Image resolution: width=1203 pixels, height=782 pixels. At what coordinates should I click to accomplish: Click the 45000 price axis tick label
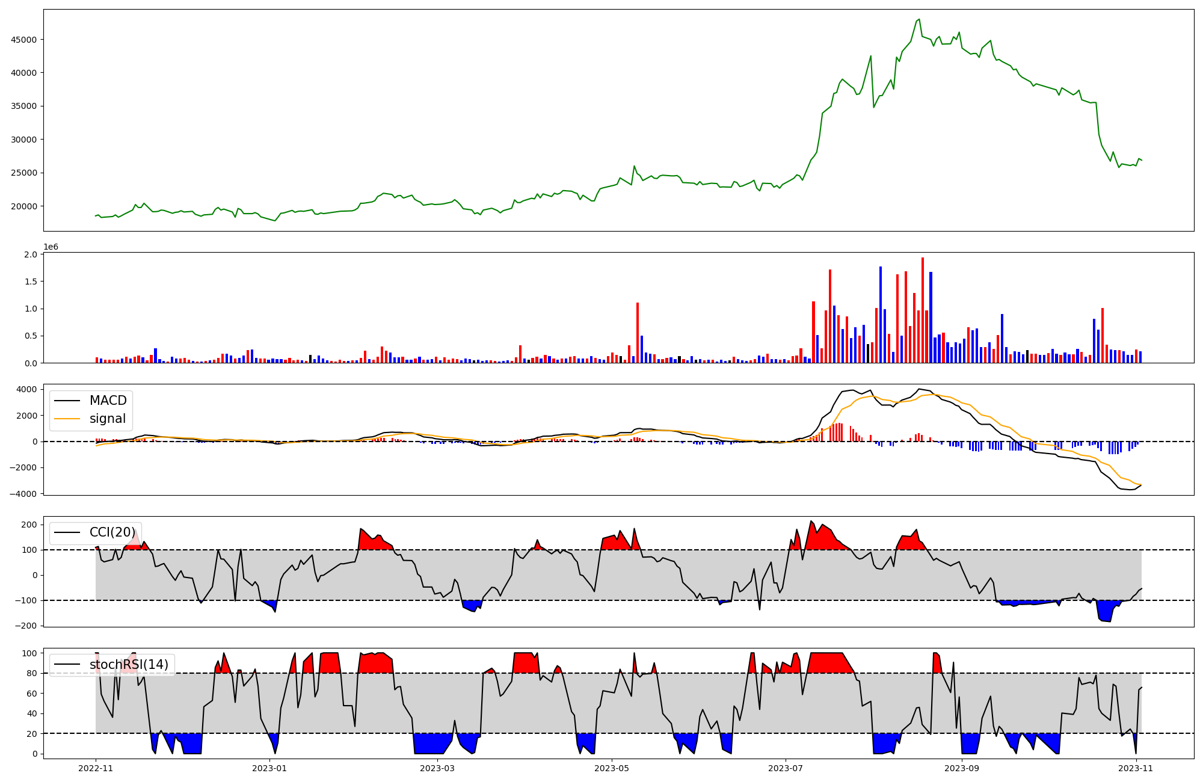[24, 40]
